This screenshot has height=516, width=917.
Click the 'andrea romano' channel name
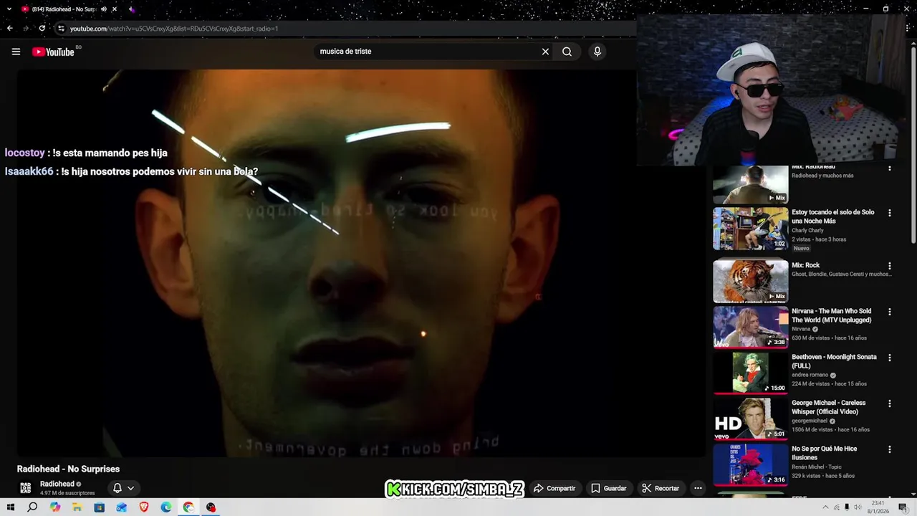click(x=810, y=375)
